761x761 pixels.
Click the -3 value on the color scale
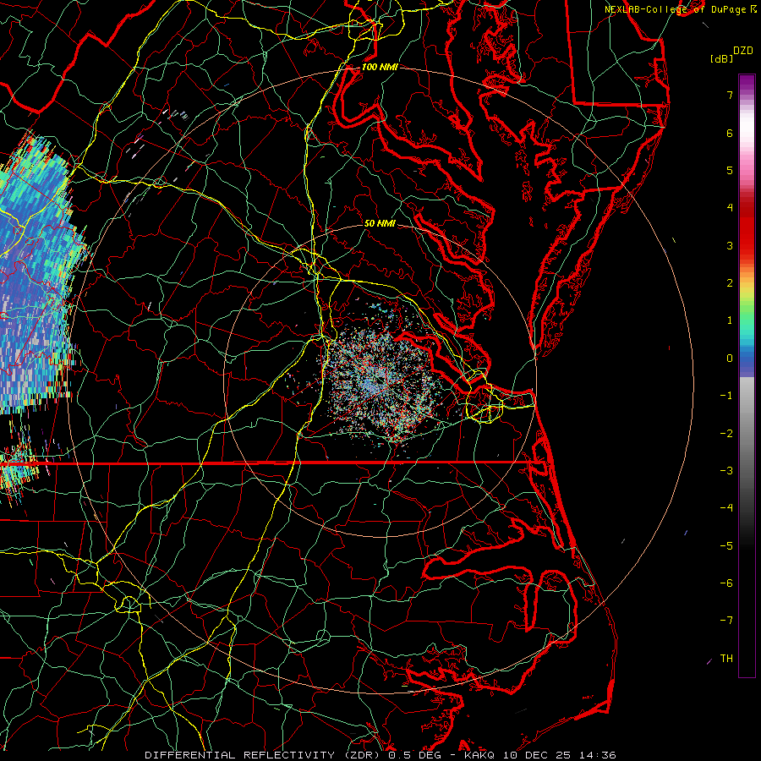coord(726,471)
